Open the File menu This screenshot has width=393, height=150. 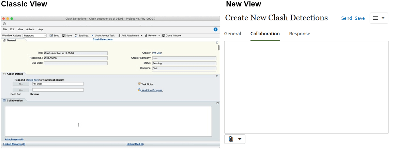(5, 30)
